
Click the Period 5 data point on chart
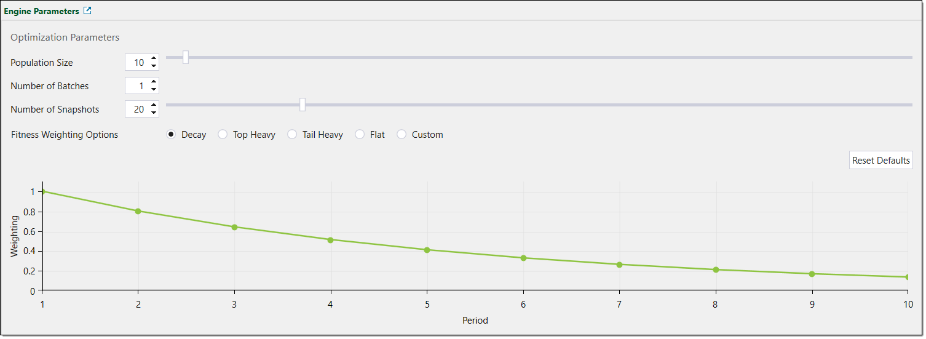pos(427,250)
